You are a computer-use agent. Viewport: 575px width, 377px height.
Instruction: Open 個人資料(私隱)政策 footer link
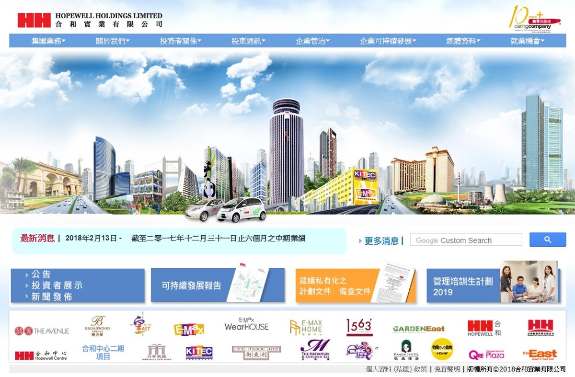coord(396,369)
